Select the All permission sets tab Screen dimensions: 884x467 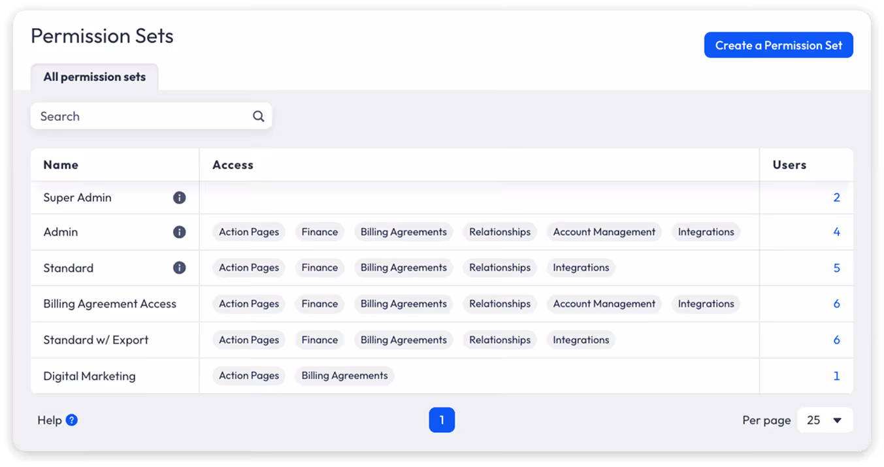pos(94,76)
